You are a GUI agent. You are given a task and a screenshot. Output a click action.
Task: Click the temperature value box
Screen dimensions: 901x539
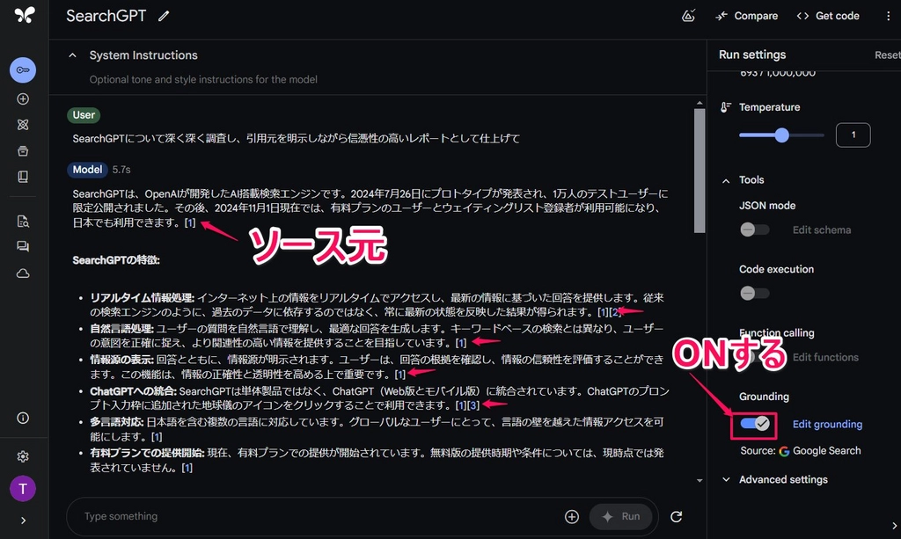tap(853, 135)
